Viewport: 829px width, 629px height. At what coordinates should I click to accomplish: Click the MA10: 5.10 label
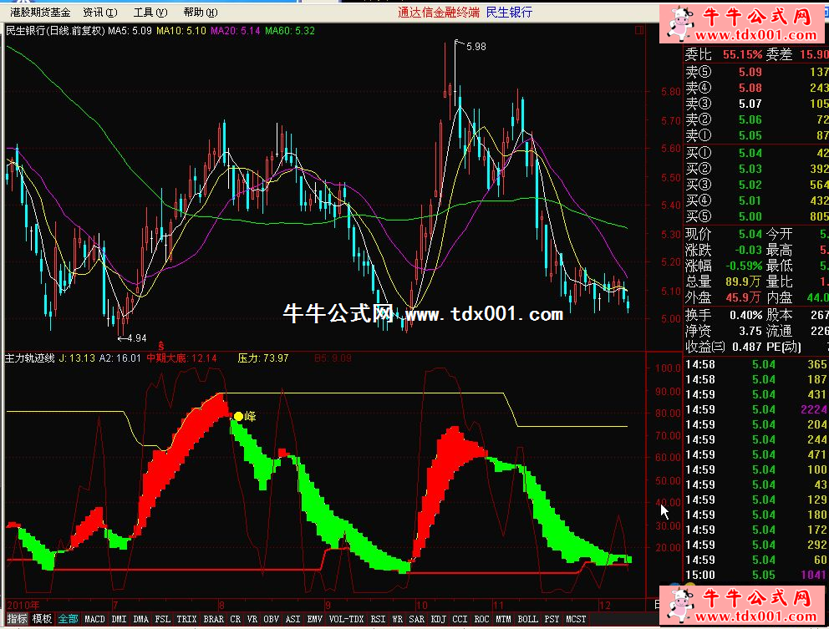coord(181,31)
